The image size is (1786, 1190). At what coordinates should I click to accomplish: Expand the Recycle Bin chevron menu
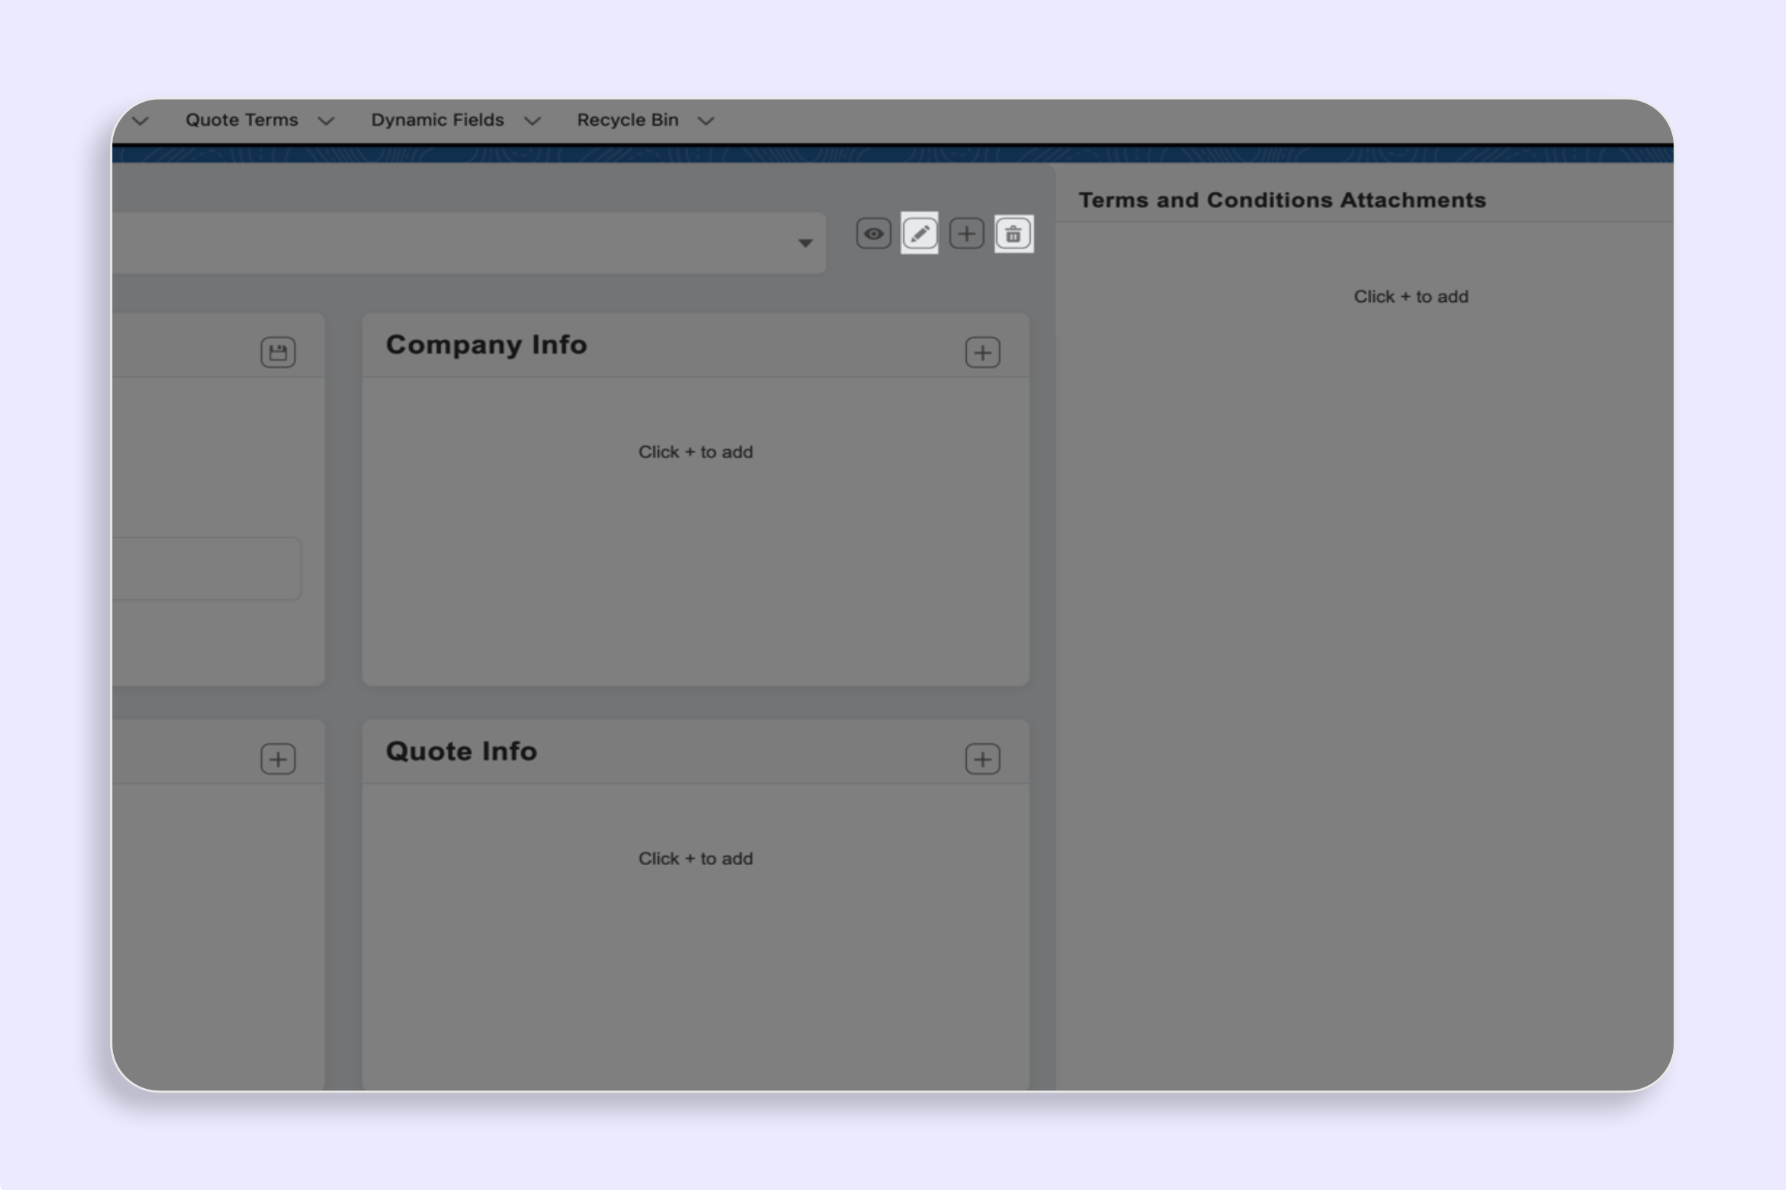706,120
